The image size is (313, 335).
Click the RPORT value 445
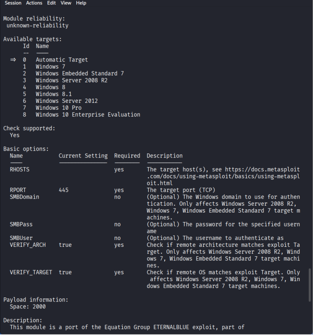coord(64,190)
